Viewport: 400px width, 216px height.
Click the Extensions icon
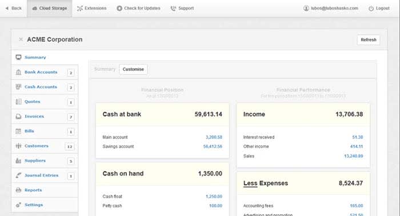pos(80,9)
